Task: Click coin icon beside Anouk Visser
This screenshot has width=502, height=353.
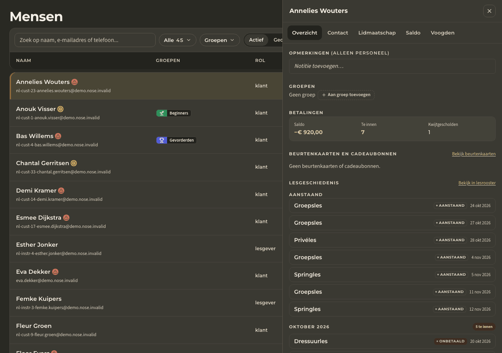Action: (60, 109)
